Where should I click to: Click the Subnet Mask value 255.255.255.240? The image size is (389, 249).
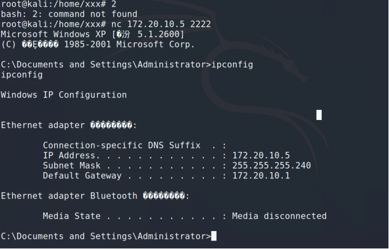pos(272,165)
